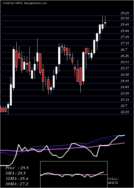Click the 28.04 price axis label
This screenshot has width=134, height=188.
(125, 31)
